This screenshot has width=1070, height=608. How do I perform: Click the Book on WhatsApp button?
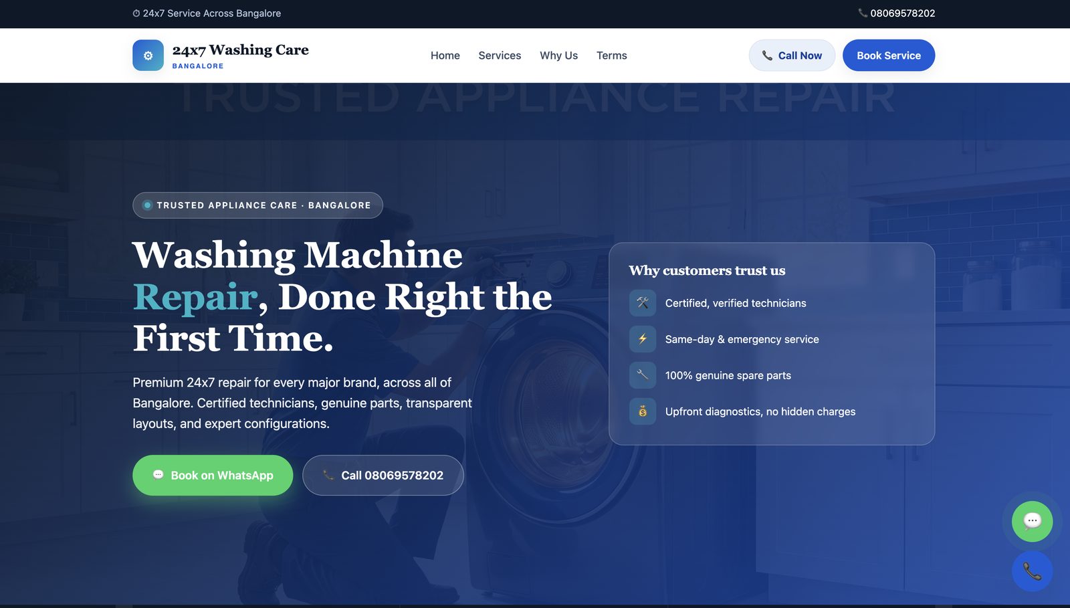tap(213, 476)
